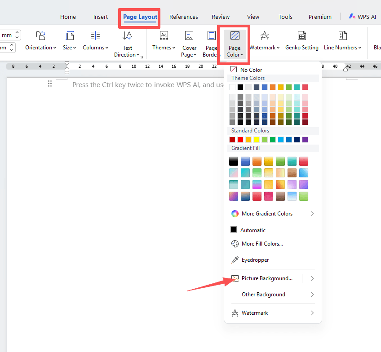Screen dimensions: 381x352
Task: Open Genko Setting tool
Action: [302, 36]
